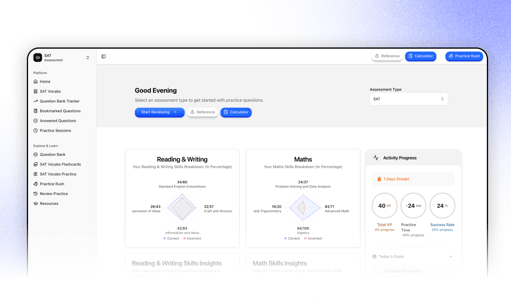
Task: Click the 40 XP progress ring
Action: pyautogui.click(x=385, y=206)
